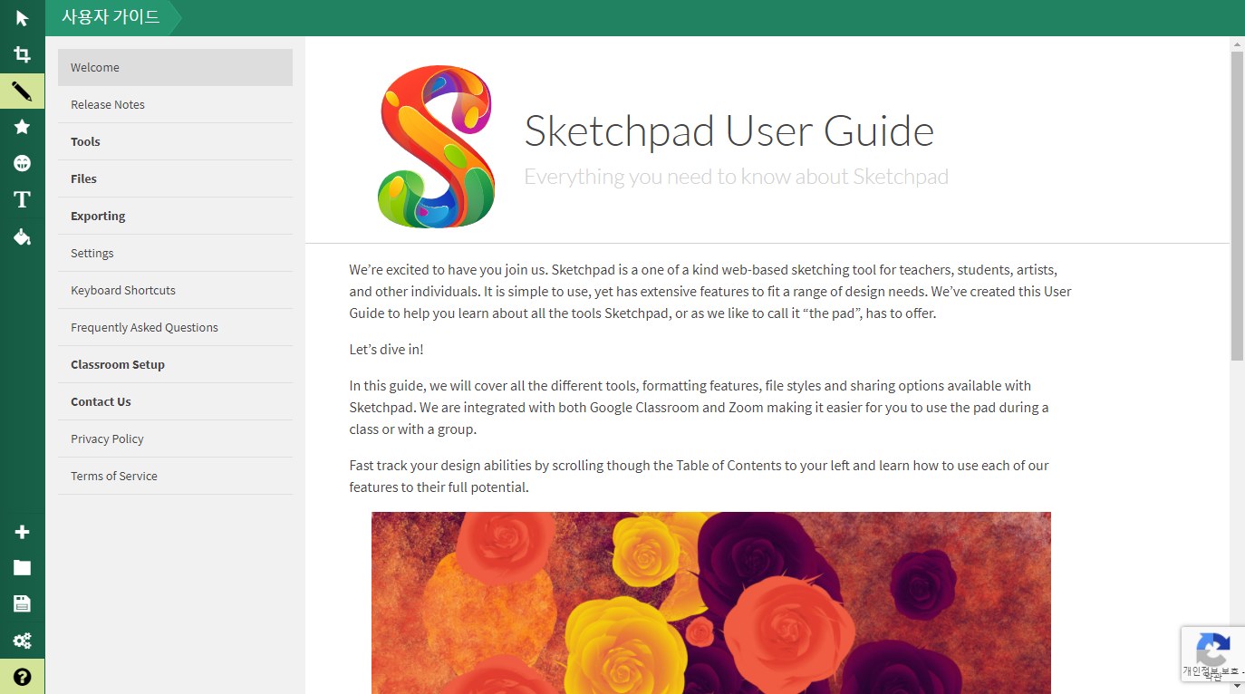Click "Everything you need to know" subtitle

click(x=737, y=176)
